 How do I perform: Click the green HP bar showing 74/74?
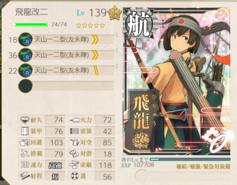point(31,24)
